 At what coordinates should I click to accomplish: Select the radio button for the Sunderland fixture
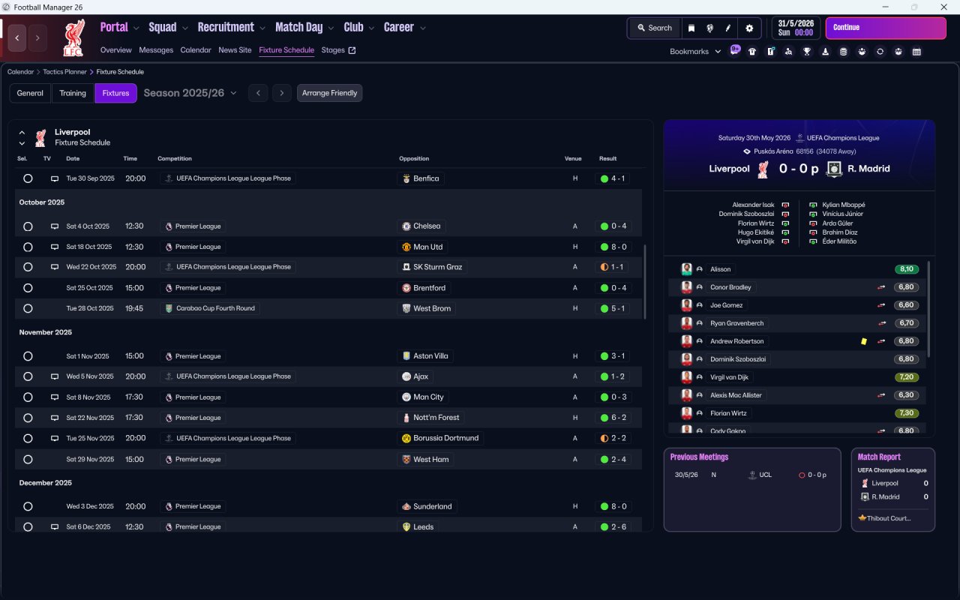pyautogui.click(x=28, y=507)
